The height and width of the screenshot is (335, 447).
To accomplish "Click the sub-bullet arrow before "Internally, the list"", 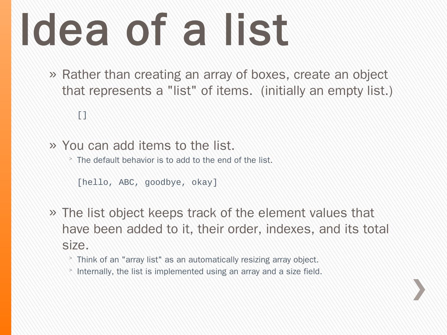I will [71, 270].
